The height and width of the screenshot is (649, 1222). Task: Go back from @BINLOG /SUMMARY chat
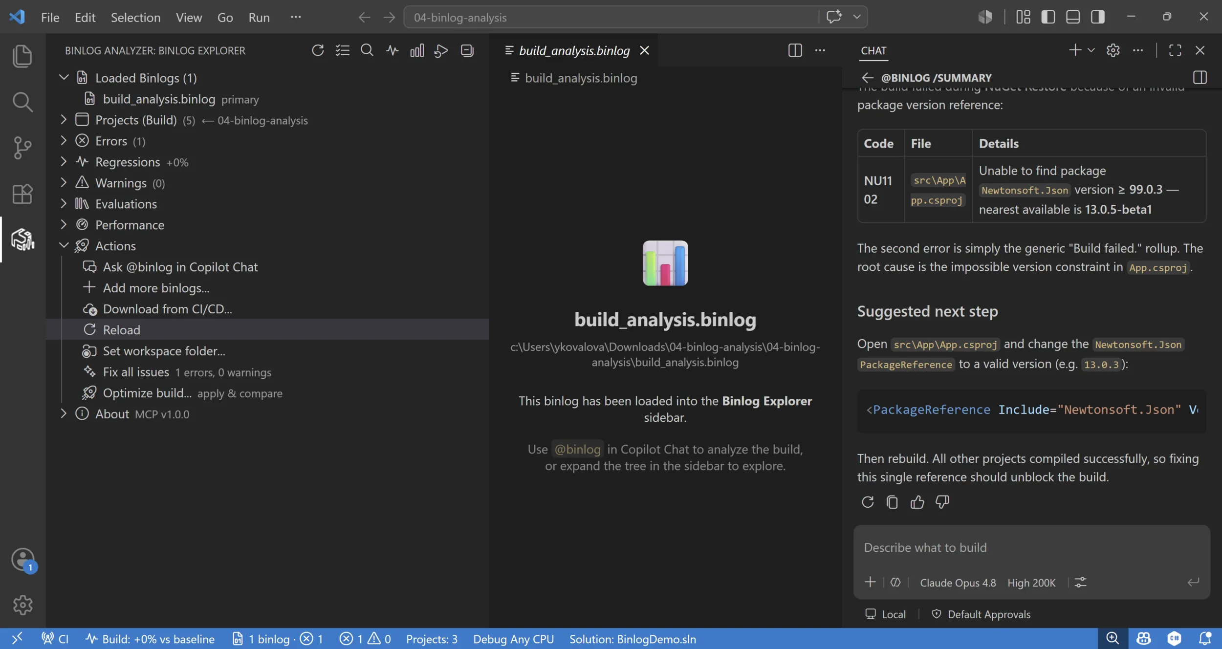(868, 78)
